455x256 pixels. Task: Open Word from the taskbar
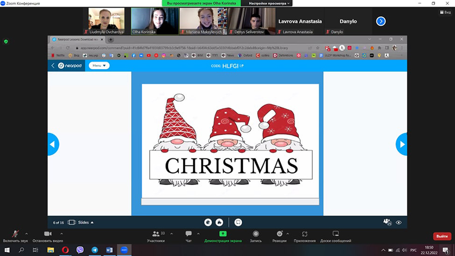109,250
